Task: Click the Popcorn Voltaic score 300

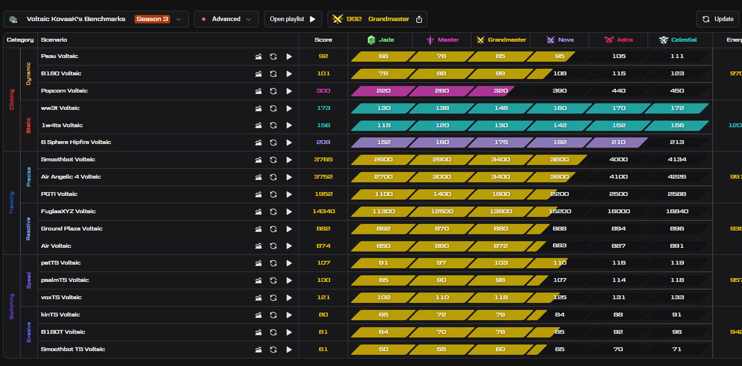Action: 323,91
